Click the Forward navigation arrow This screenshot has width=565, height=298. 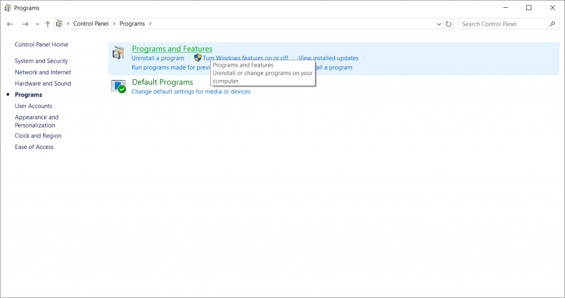point(25,24)
